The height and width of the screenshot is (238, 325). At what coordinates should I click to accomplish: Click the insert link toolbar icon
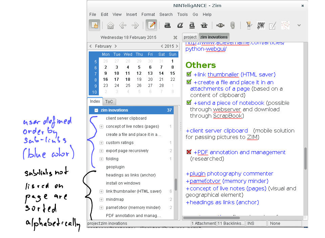click(x=220, y=25)
